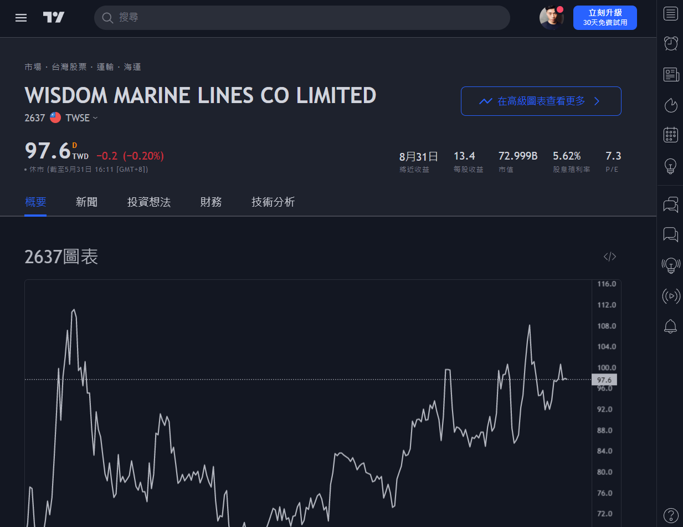Click the 休市 market closed status text
The image size is (683, 527).
point(37,170)
